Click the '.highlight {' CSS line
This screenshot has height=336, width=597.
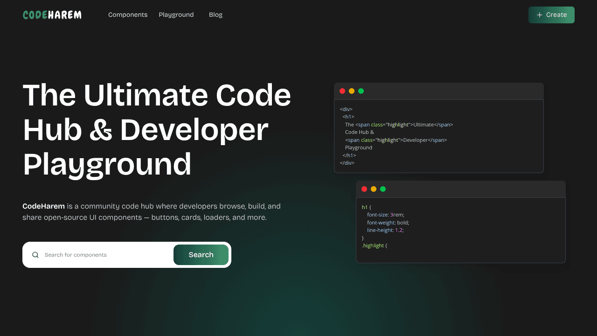375,245
